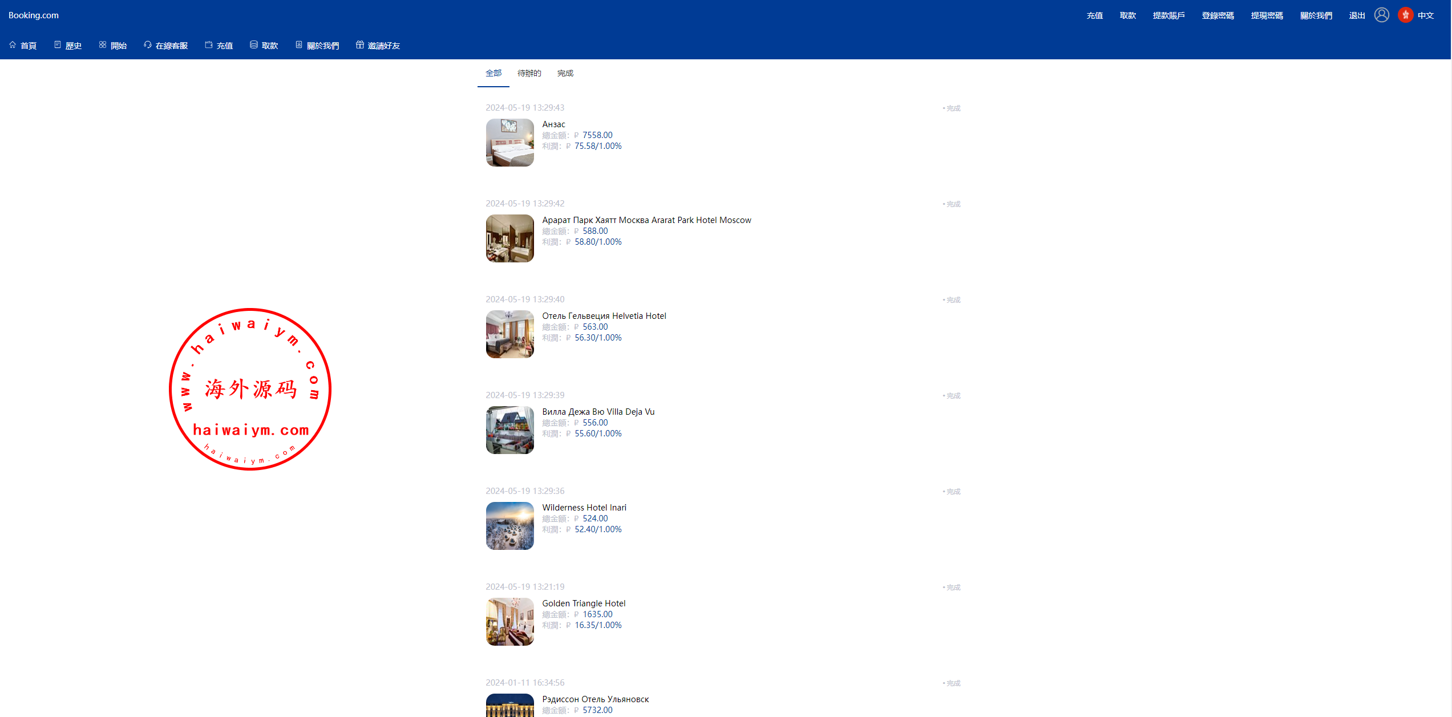Click 退出 to log out

1357,15
